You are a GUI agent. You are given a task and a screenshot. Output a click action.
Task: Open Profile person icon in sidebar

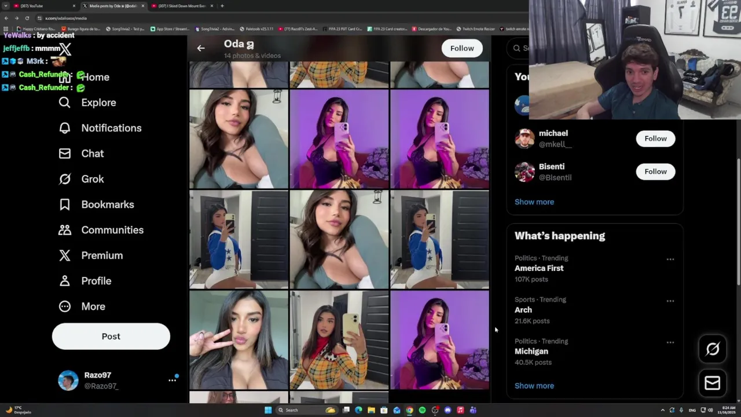(x=64, y=281)
